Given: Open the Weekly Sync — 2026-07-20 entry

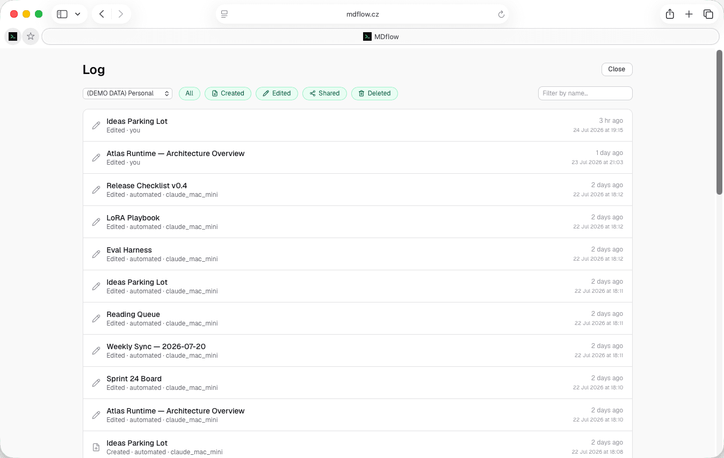Looking at the screenshot, I should [x=358, y=351].
